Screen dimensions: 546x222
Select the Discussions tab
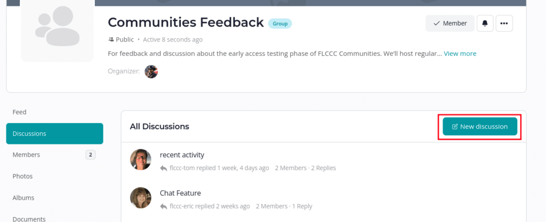tap(29, 133)
